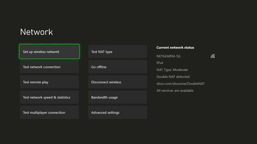Viewport: 257px width, 144px height.
Task: Click the Current network status heading
Action: [x=175, y=48]
